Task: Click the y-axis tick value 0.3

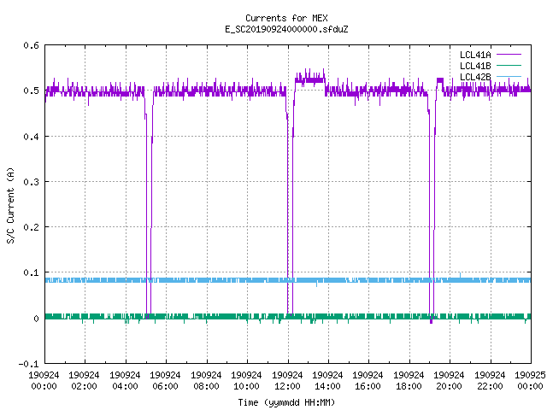Action: pos(31,182)
